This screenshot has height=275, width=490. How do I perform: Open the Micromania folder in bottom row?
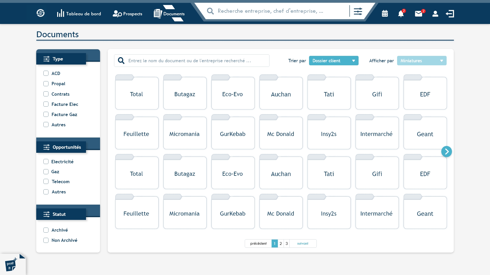(x=185, y=211)
